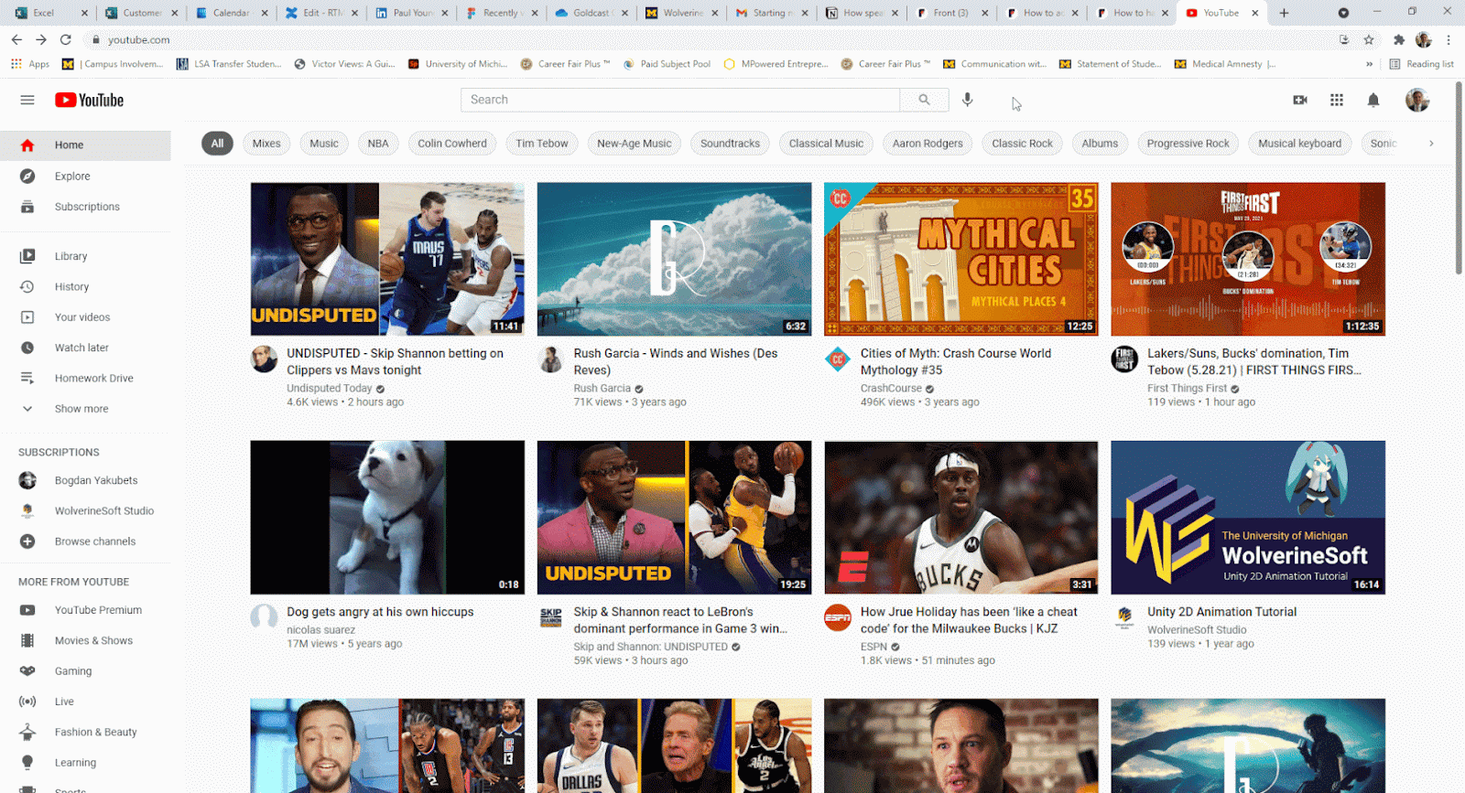
Task: Play Mythical Cities Crash Course thumbnail
Action: (961, 259)
